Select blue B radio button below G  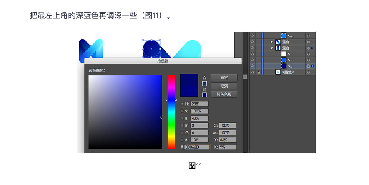(182, 140)
